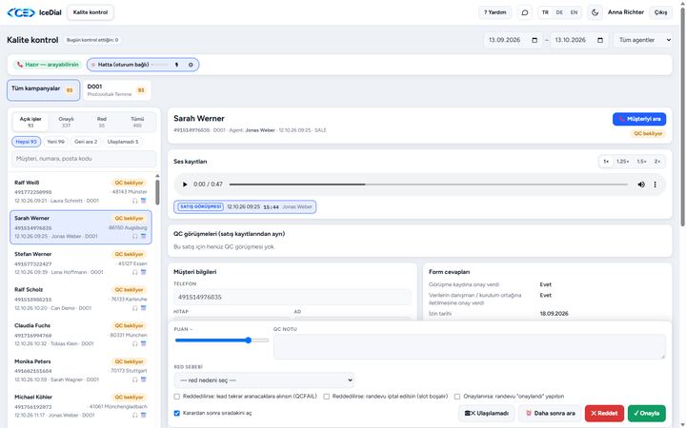686x428 pixels.
Task: Set playback speed to 2×
Action: coord(657,162)
